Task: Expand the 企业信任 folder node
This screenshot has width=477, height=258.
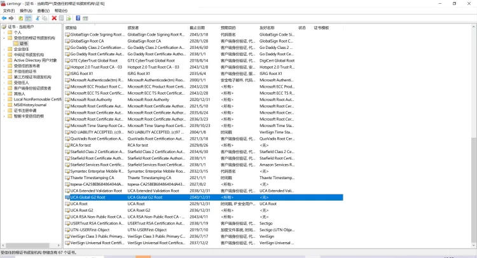Action: 3,49
